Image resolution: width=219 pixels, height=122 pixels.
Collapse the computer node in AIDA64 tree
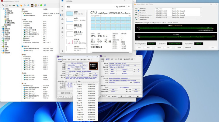coord(2,9)
